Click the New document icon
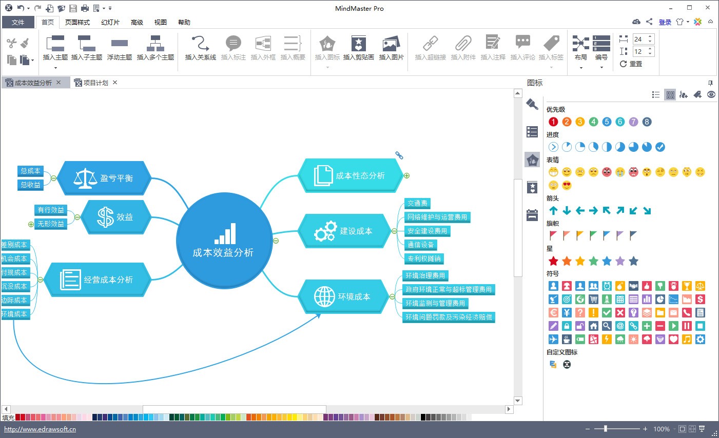Screen dimensions: 719x438 pyautogui.click(x=50, y=8)
